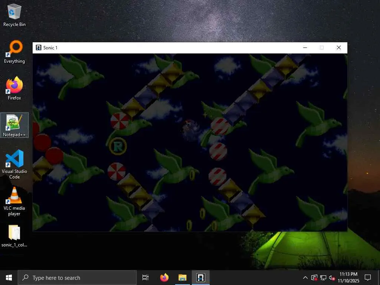Select the Visual Studio Code desktop shortcut
This screenshot has height=285, width=380.
(14, 164)
